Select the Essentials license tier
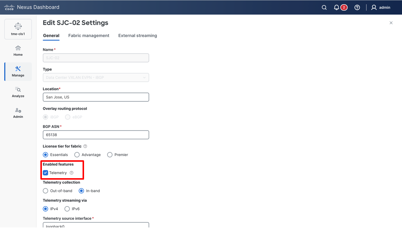This screenshot has width=402, height=228. (45, 155)
